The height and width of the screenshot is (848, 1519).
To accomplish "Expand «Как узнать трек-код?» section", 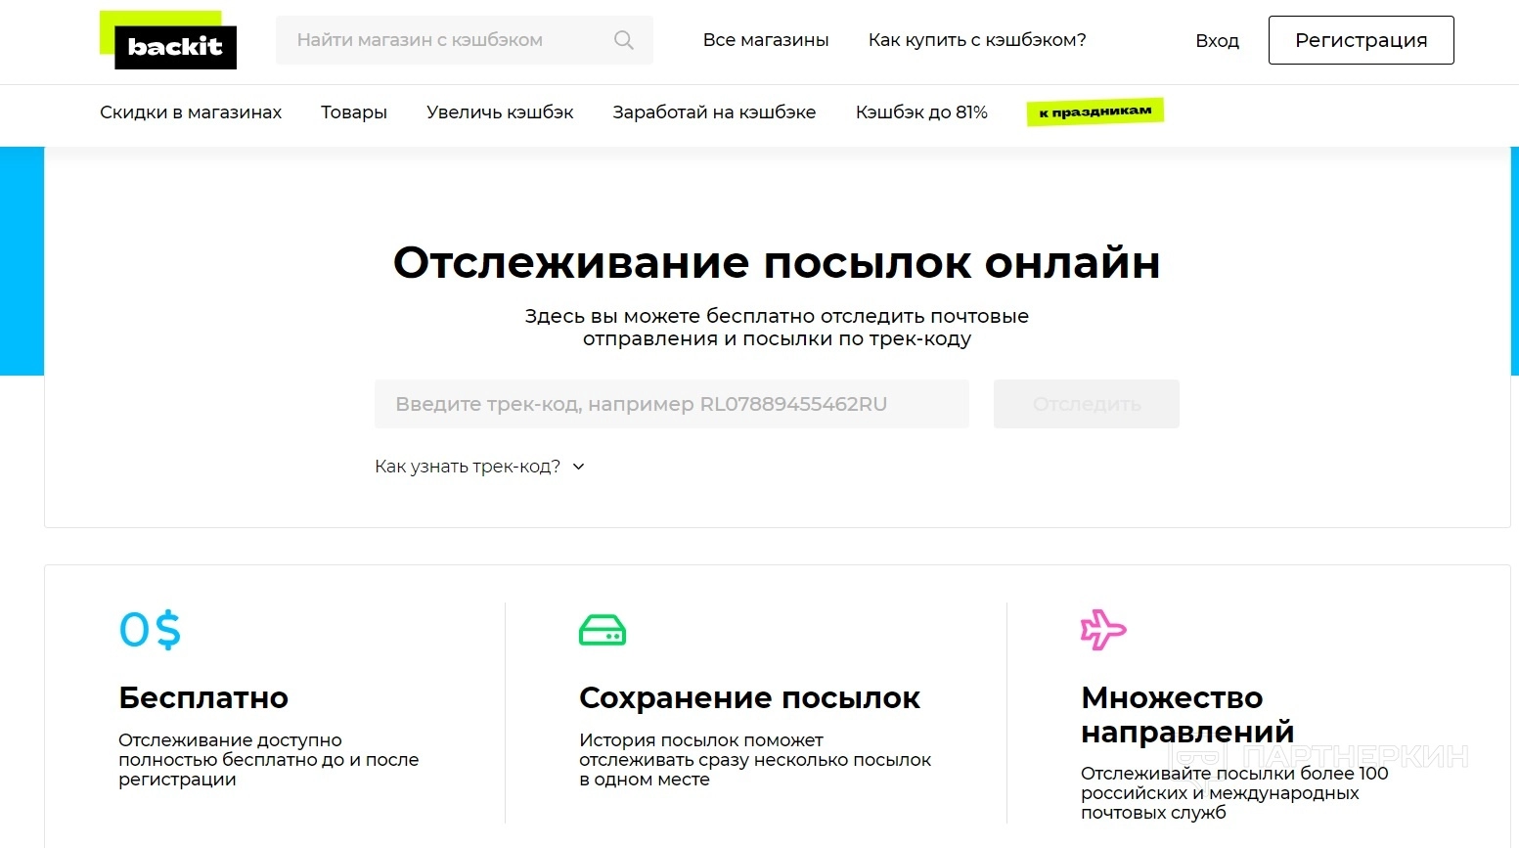I will (468, 467).
